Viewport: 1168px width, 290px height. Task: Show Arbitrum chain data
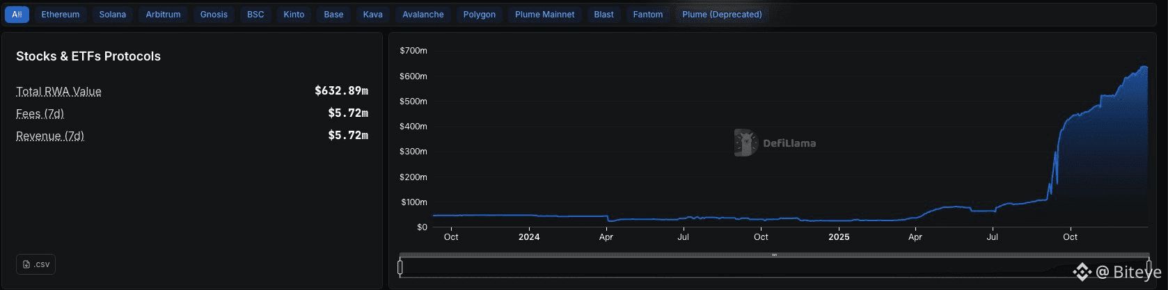[x=163, y=14]
